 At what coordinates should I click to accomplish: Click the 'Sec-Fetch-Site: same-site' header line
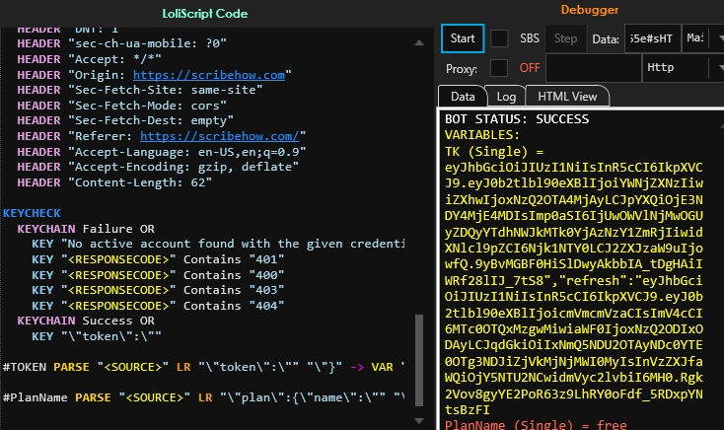pos(140,90)
